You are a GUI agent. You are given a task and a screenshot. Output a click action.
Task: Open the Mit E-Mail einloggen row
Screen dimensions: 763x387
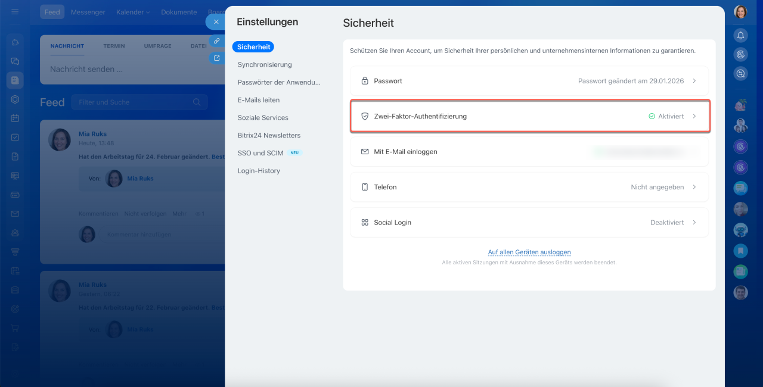pyautogui.click(x=529, y=152)
